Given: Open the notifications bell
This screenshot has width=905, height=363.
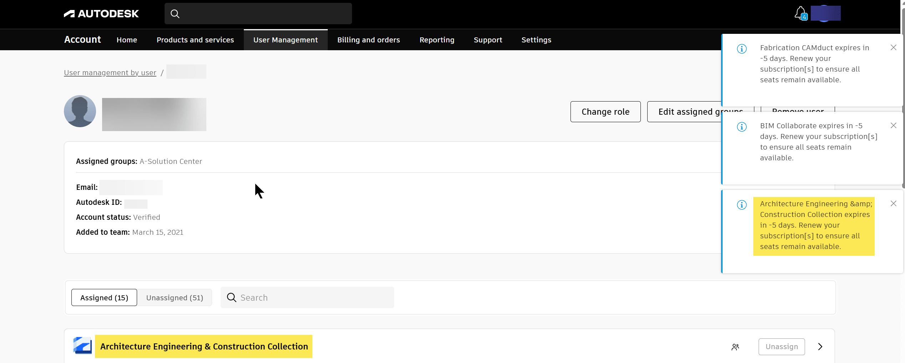Looking at the screenshot, I should tap(801, 13).
